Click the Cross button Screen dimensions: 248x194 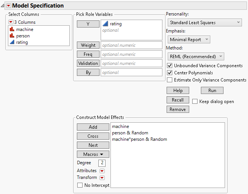tap(93, 136)
